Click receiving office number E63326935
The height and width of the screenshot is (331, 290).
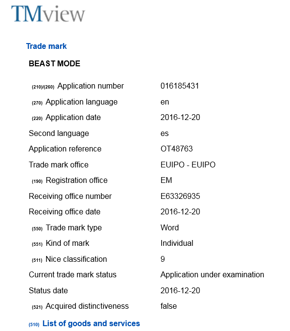[x=180, y=196]
